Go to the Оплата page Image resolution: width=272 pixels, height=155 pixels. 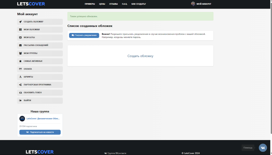point(40,69)
